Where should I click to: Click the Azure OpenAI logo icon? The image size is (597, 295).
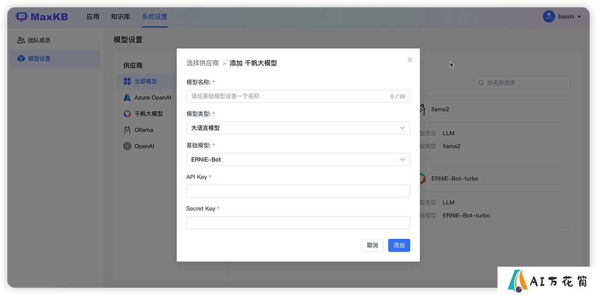click(x=127, y=98)
